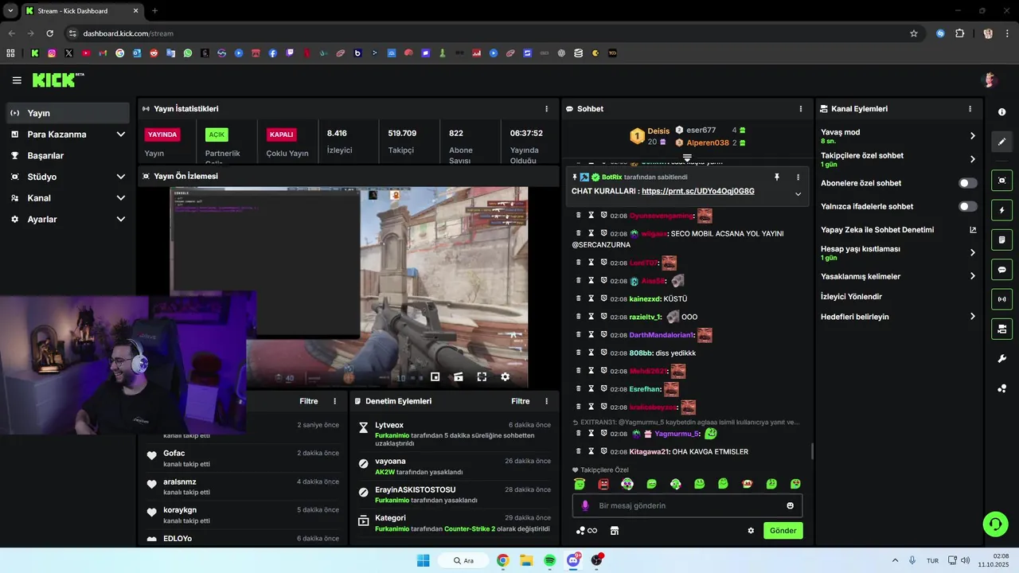Toggle the camera moderation widget icon
Screen dimensions: 1019x573
pos(1001,329)
